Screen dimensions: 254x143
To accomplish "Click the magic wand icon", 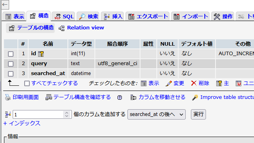I will coord(195,97).
